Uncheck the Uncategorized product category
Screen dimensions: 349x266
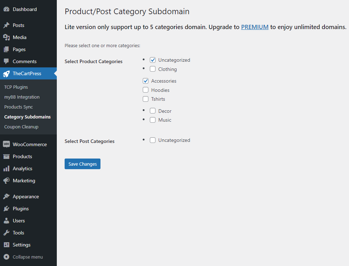pos(153,60)
